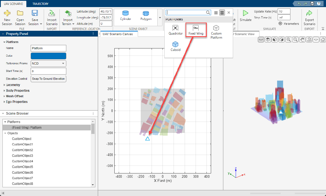Switch gallery to grid view
Screen dimensions: 326x196
click(222, 13)
